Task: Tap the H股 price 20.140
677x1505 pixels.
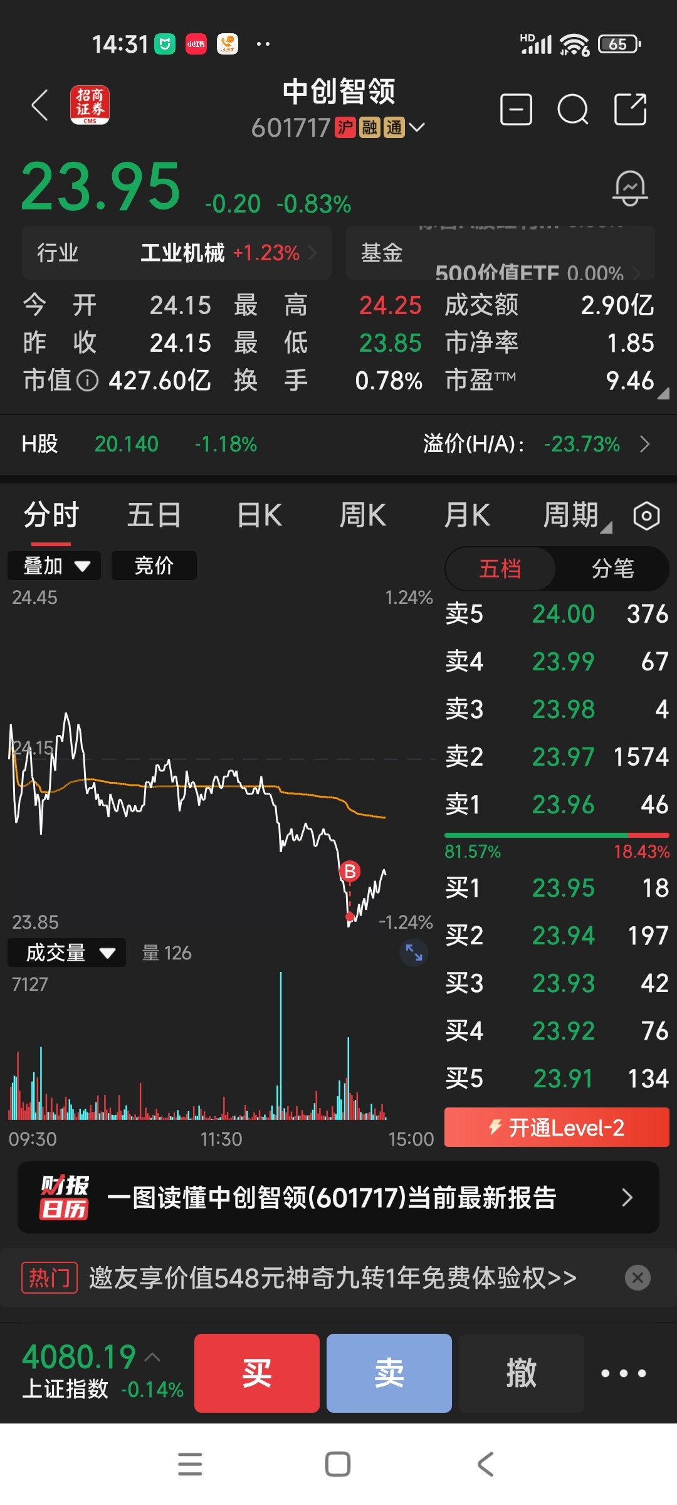Action: [127, 444]
